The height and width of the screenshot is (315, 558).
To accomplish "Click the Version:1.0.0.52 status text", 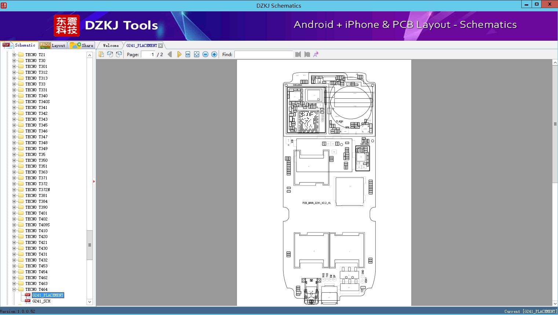I will (x=18, y=311).
